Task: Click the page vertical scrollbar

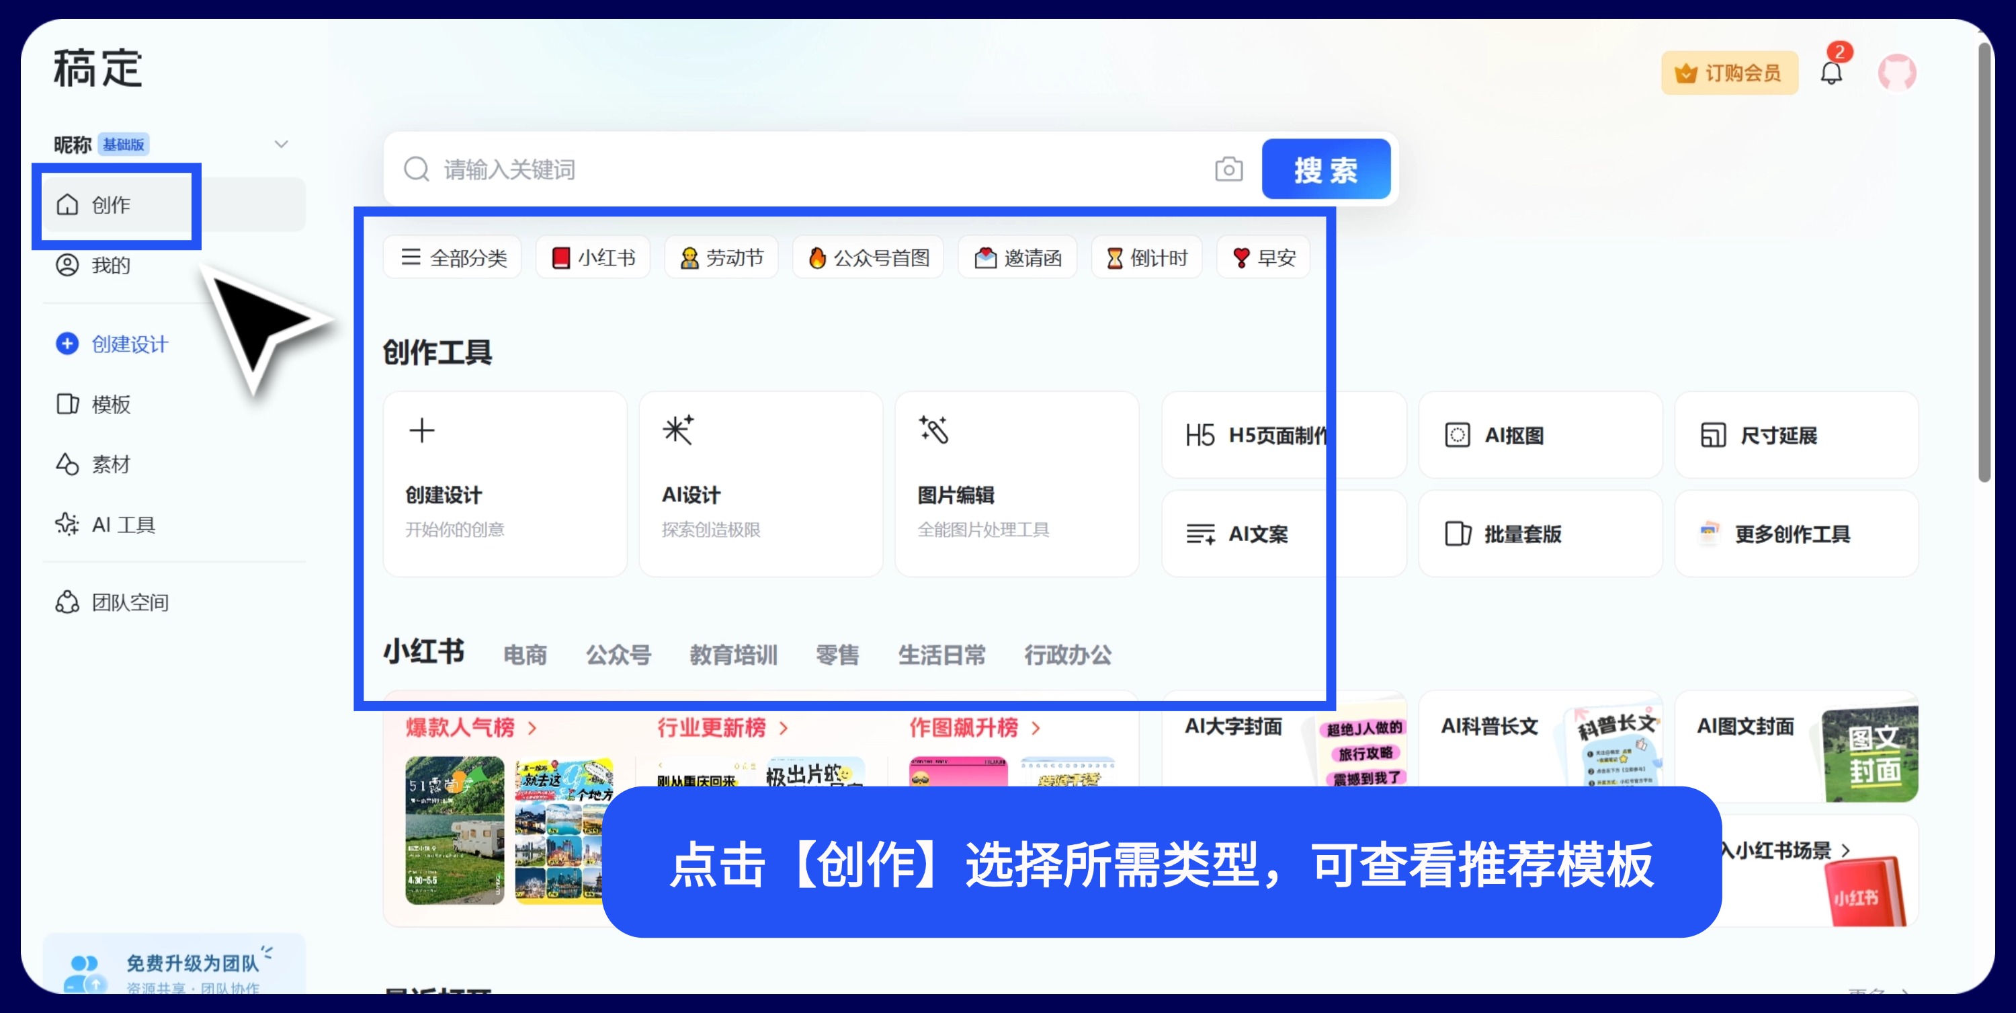Action: (1984, 262)
